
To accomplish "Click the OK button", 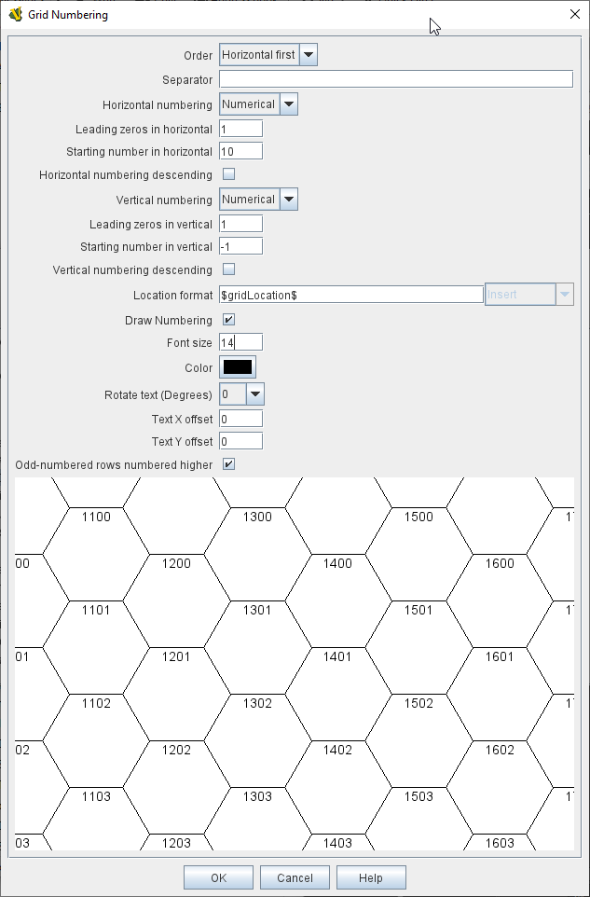I will coord(218,877).
